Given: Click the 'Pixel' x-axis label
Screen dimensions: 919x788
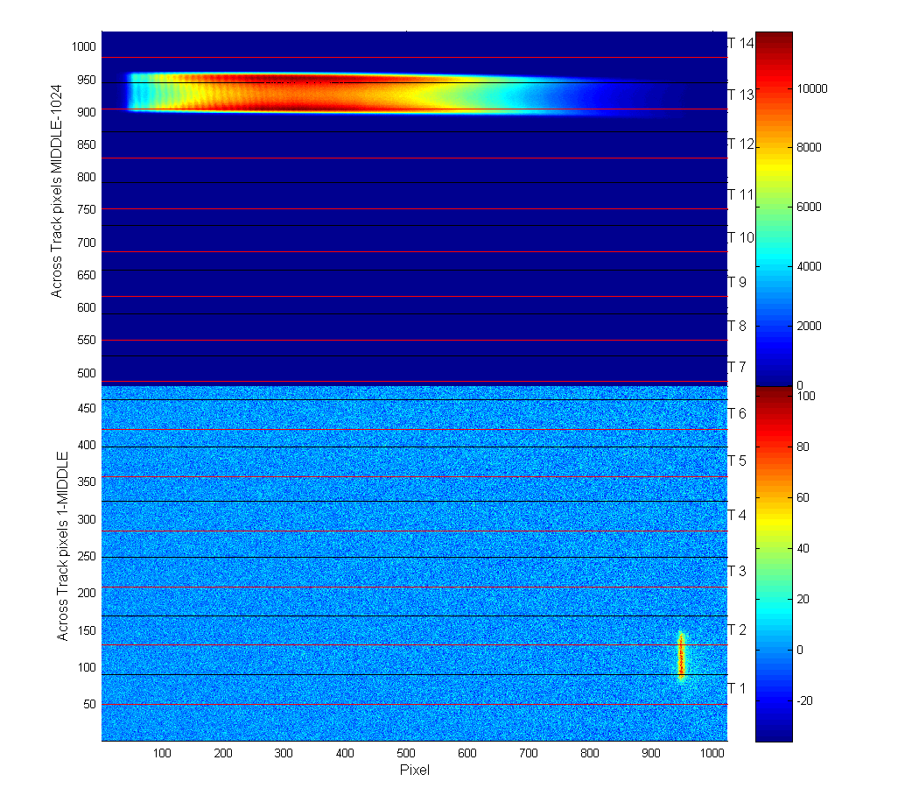Looking at the screenshot, I should (414, 770).
